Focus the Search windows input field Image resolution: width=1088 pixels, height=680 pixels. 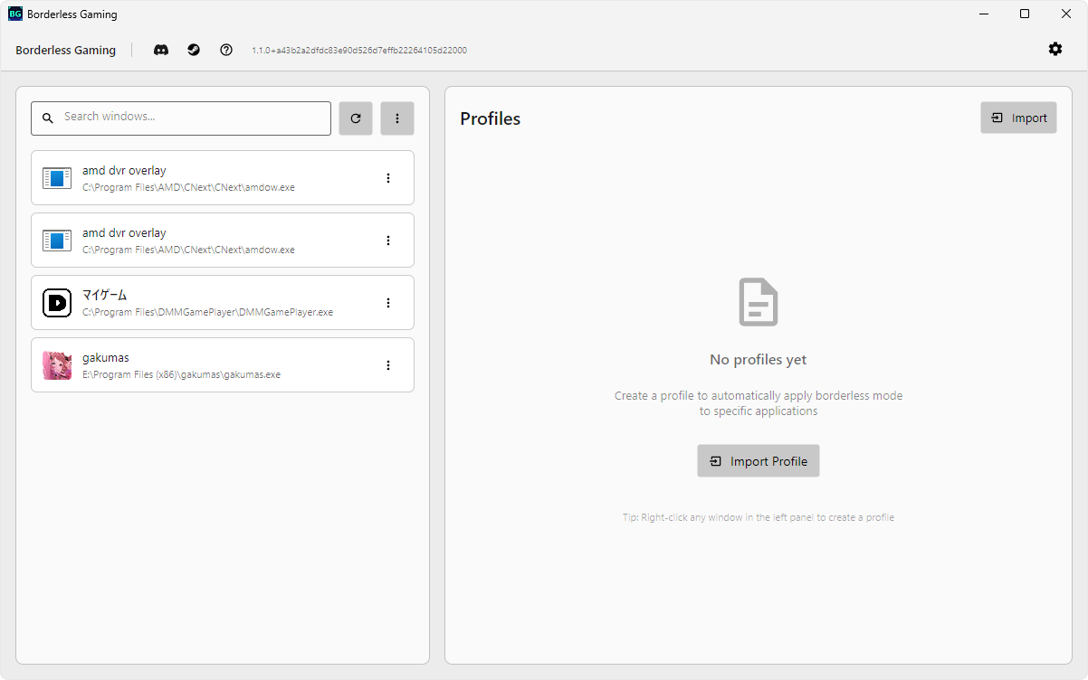click(190, 118)
